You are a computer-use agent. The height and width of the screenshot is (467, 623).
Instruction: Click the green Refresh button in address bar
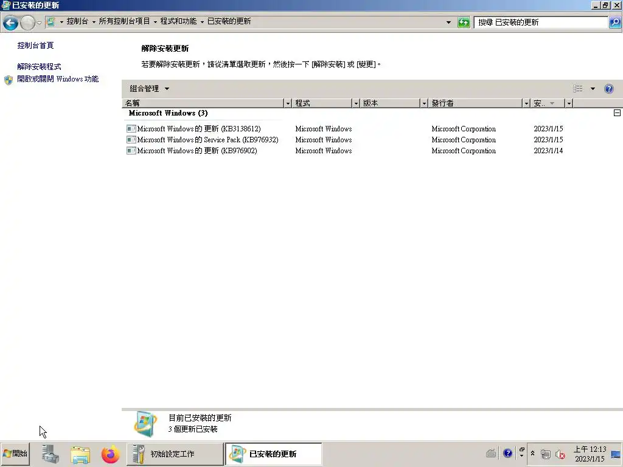(x=464, y=22)
